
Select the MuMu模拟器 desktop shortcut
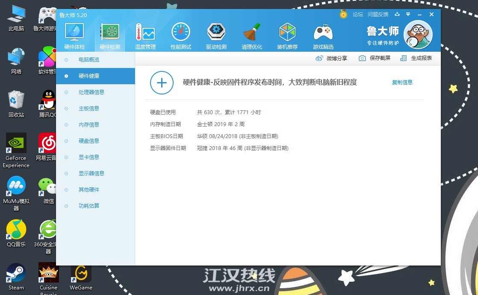tap(16, 194)
